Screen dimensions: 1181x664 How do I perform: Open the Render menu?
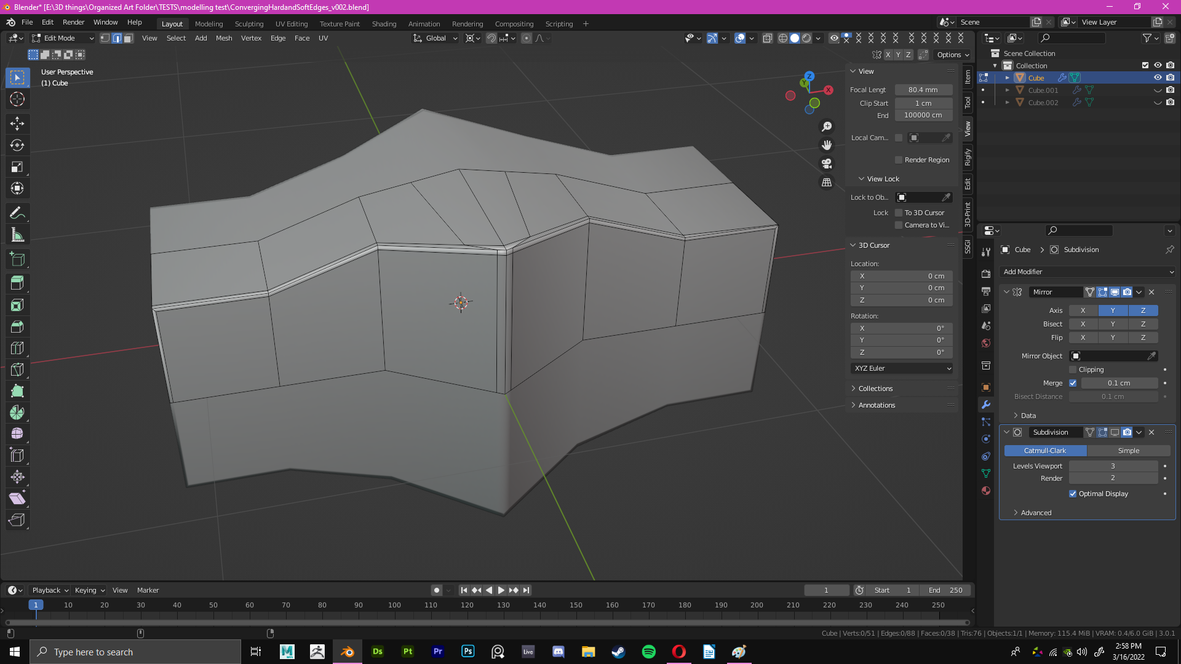(x=73, y=22)
